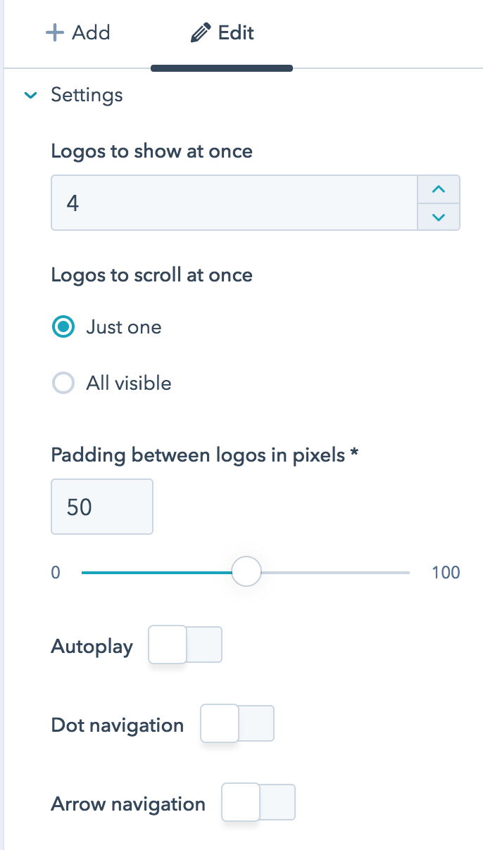The width and height of the screenshot is (483, 850).
Task: Select the Just one radio button
Action: click(63, 327)
